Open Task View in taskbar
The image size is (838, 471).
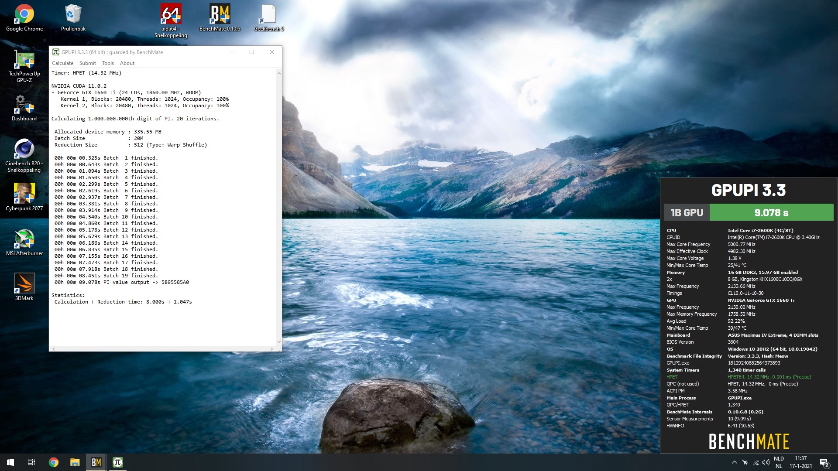tap(31, 462)
